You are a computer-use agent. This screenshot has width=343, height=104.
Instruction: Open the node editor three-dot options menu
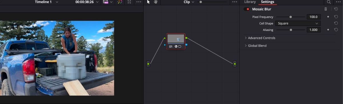point(235,2)
